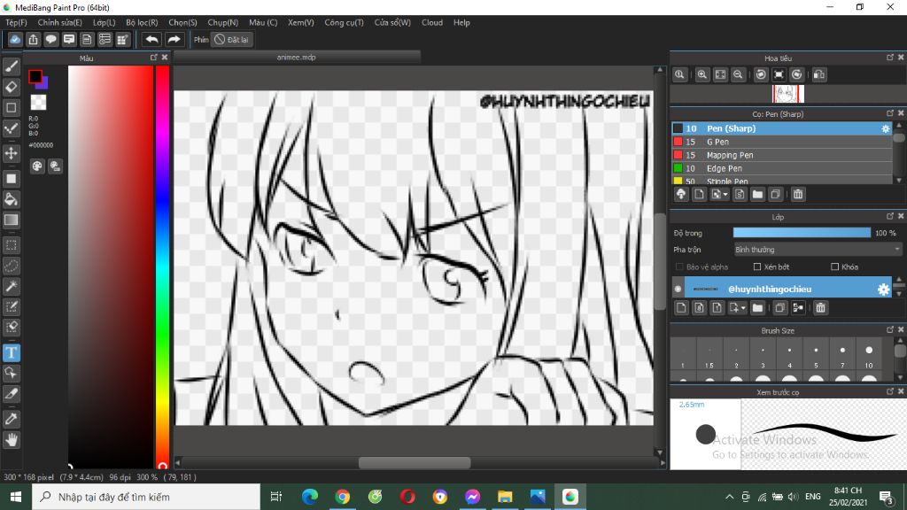Select the Mapping Pen brush
907x510 pixels.
[x=782, y=155]
